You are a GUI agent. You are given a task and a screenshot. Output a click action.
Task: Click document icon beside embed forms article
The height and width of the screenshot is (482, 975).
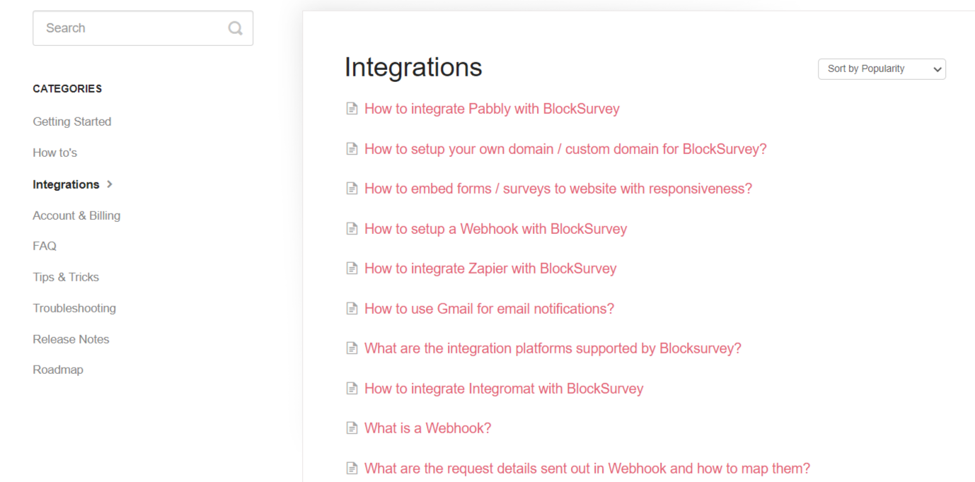352,189
